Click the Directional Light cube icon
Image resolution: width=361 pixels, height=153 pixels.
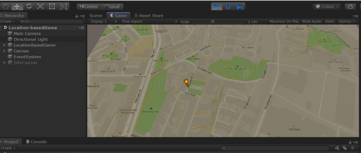pos(10,39)
